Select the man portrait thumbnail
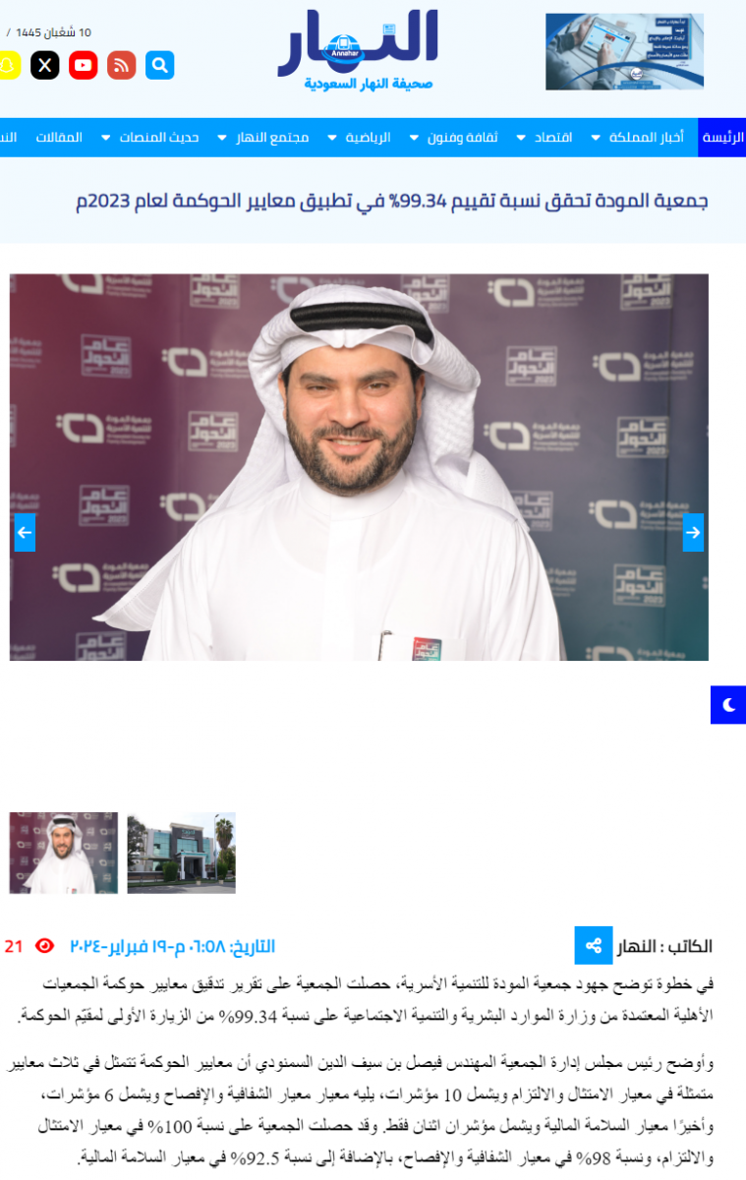This screenshot has width=746, height=1180. point(64,853)
